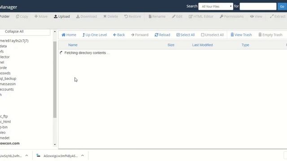Click the Permissions key icon
This screenshot has width=287, height=161.
(x=221, y=17)
